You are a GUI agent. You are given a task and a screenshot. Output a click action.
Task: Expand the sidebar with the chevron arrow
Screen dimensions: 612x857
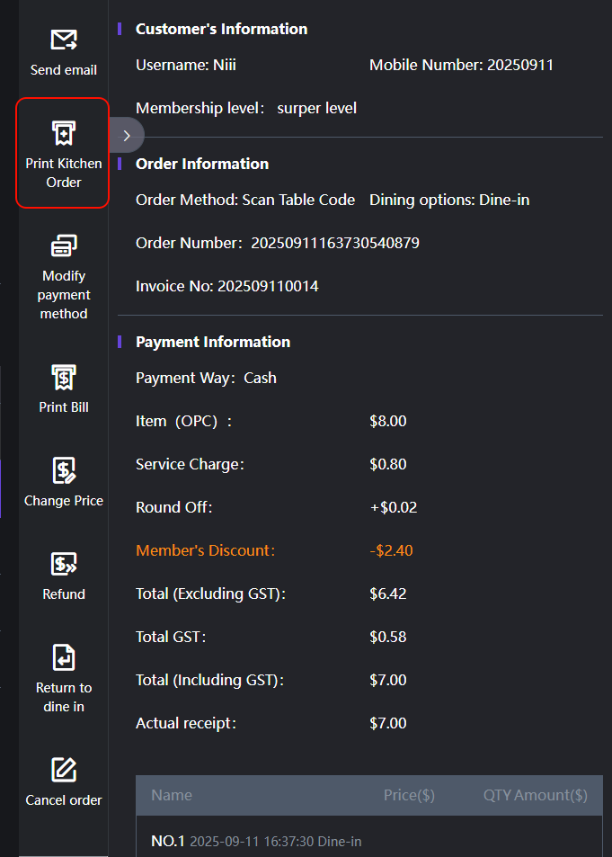(x=127, y=136)
